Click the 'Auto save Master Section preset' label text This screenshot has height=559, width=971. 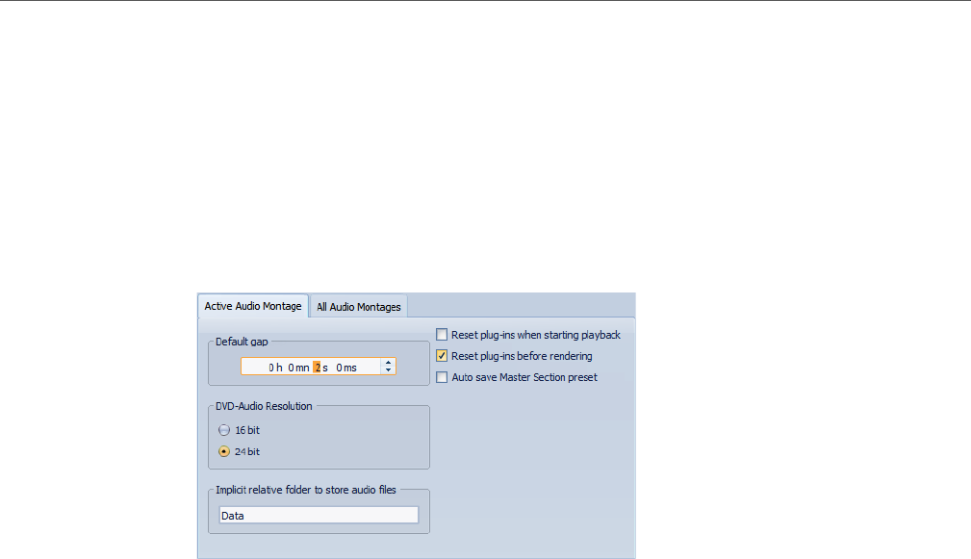point(524,377)
